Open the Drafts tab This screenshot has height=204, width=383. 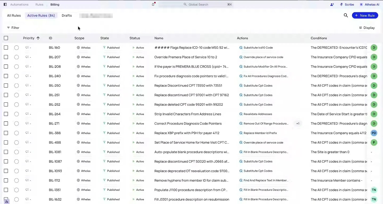pyautogui.click(x=67, y=16)
